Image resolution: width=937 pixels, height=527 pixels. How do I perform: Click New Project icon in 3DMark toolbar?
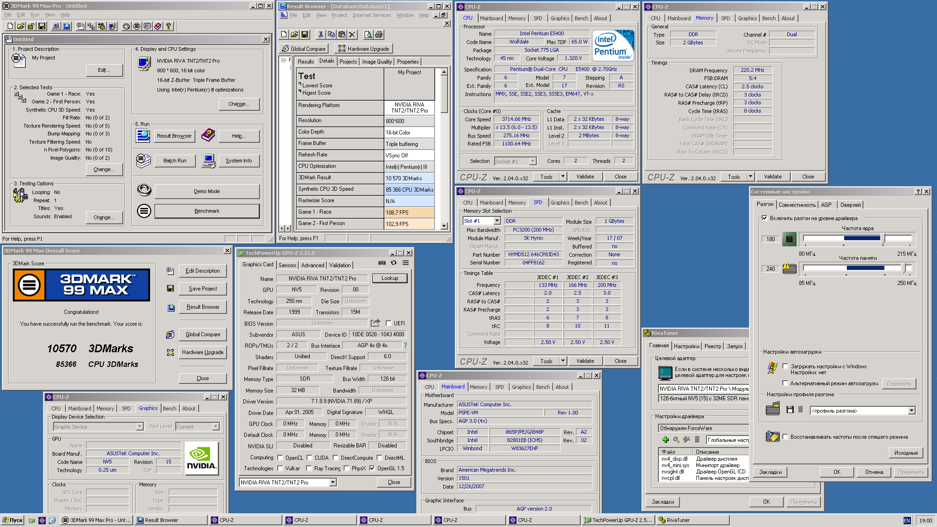coord(10,26)
